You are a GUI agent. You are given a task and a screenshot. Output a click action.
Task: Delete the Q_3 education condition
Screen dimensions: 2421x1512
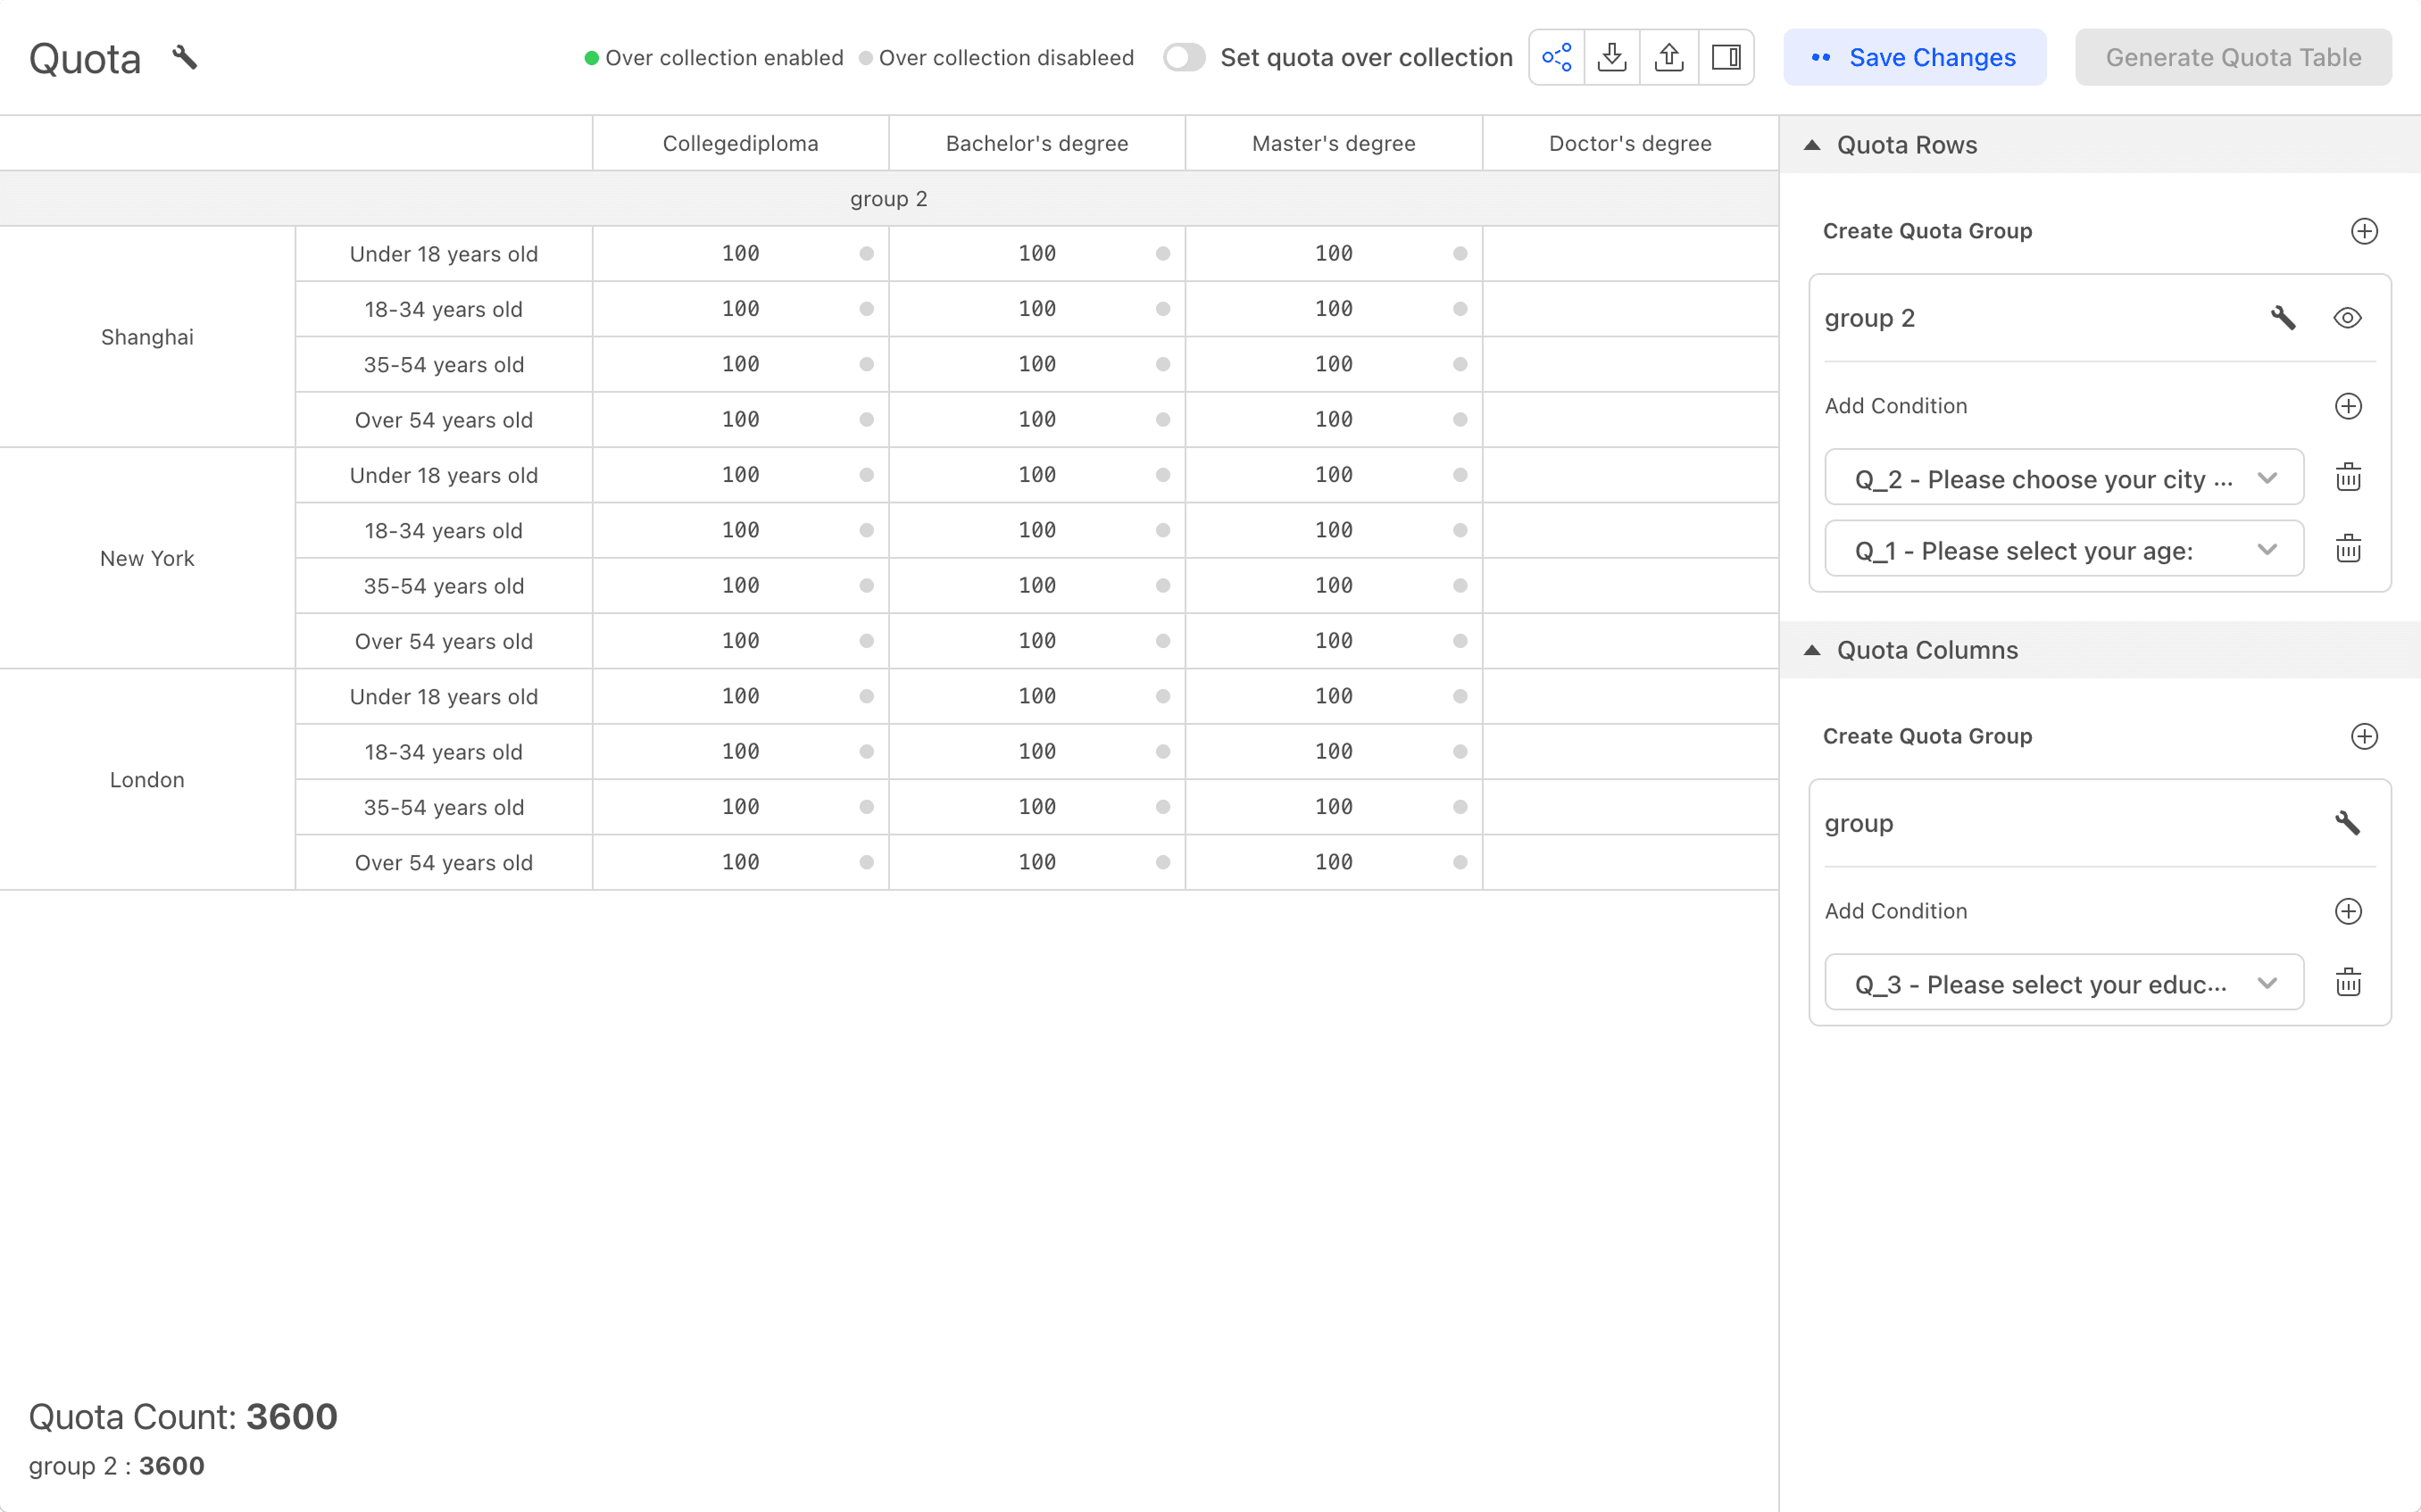pyautogui.click(x=2348, y=982)
